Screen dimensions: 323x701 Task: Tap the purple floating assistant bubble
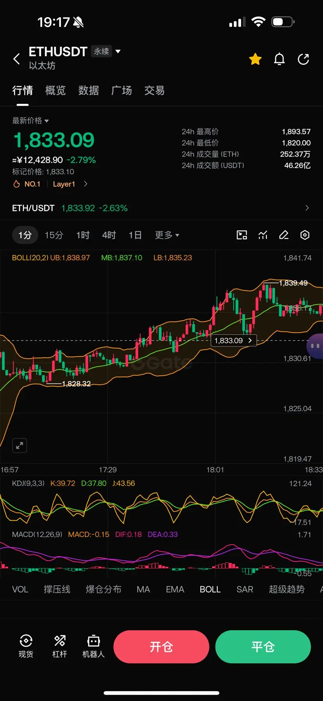[315, 346]
